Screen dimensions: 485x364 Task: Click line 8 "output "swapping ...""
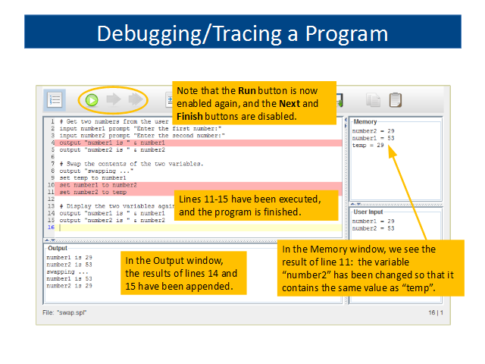(x=96, y=171)
